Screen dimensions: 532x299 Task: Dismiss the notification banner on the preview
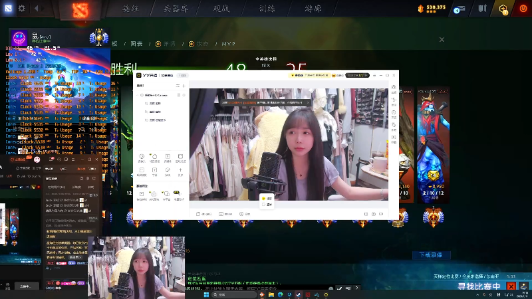[x=308, y=102]
